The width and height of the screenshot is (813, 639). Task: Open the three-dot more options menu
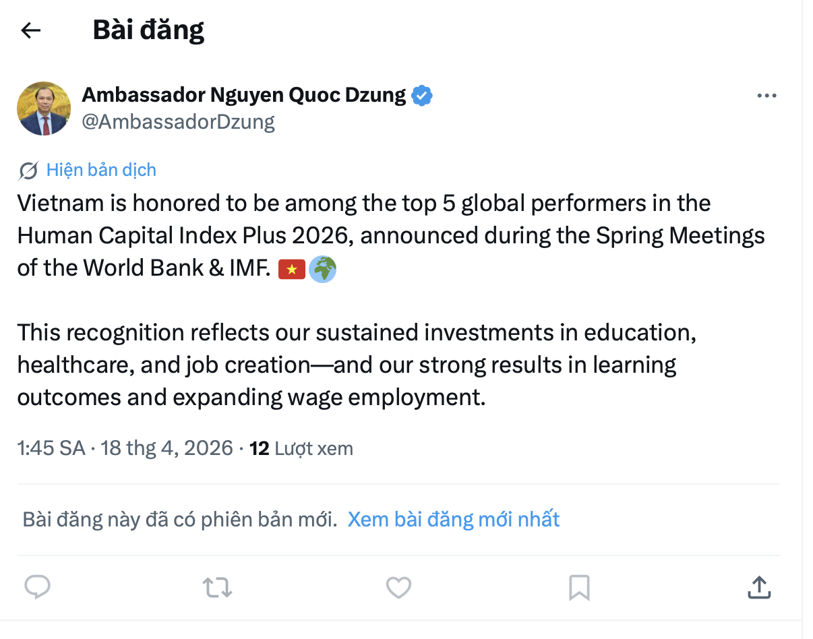[766, 96]
